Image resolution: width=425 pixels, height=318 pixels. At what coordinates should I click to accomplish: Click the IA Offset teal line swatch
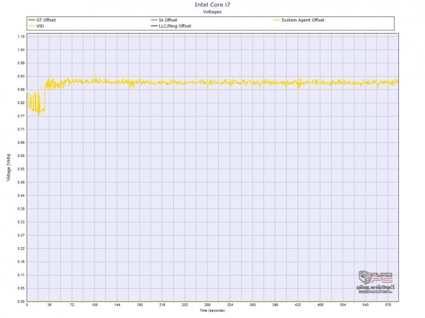(154, 20)
